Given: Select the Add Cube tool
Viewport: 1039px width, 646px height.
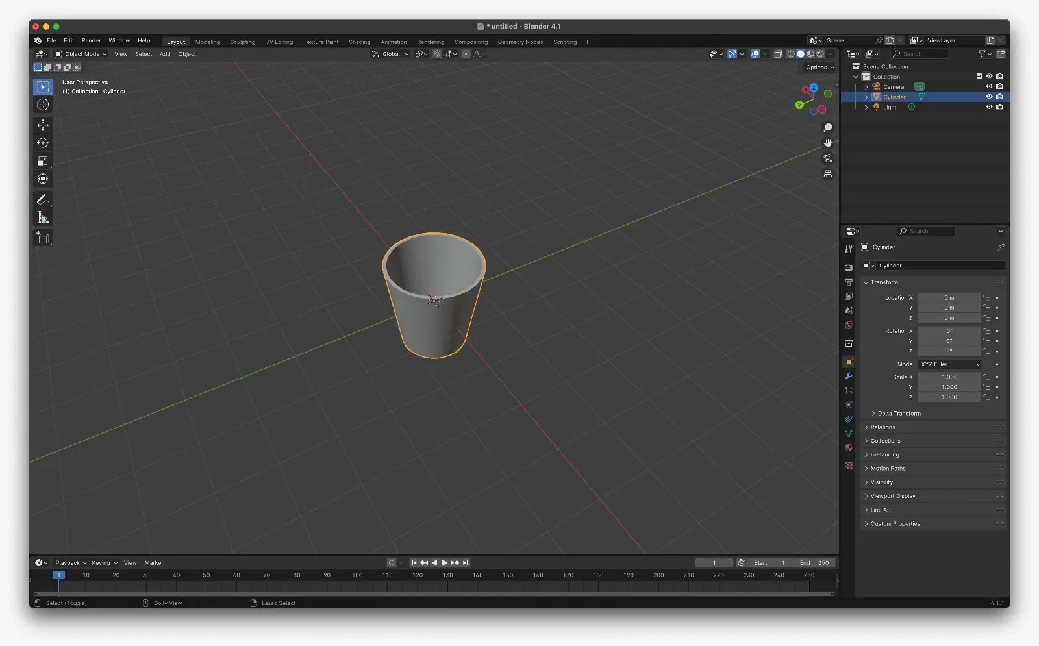Looking at the screenshot, I should [43, 238].
